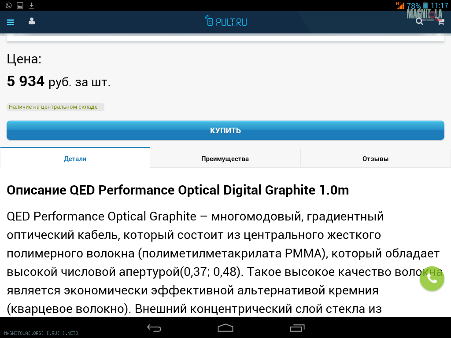Open the user account profile icon
The width and height of the screenshot is (451, 338).
click(x=32, y=21)
